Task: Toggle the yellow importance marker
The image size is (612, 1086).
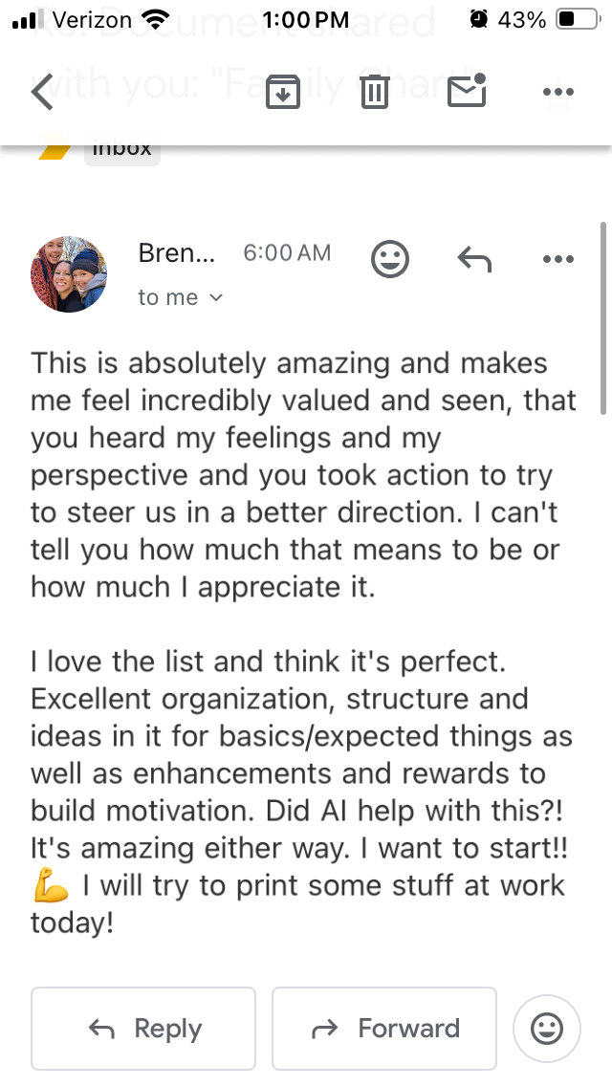Action: pos(54,149)
